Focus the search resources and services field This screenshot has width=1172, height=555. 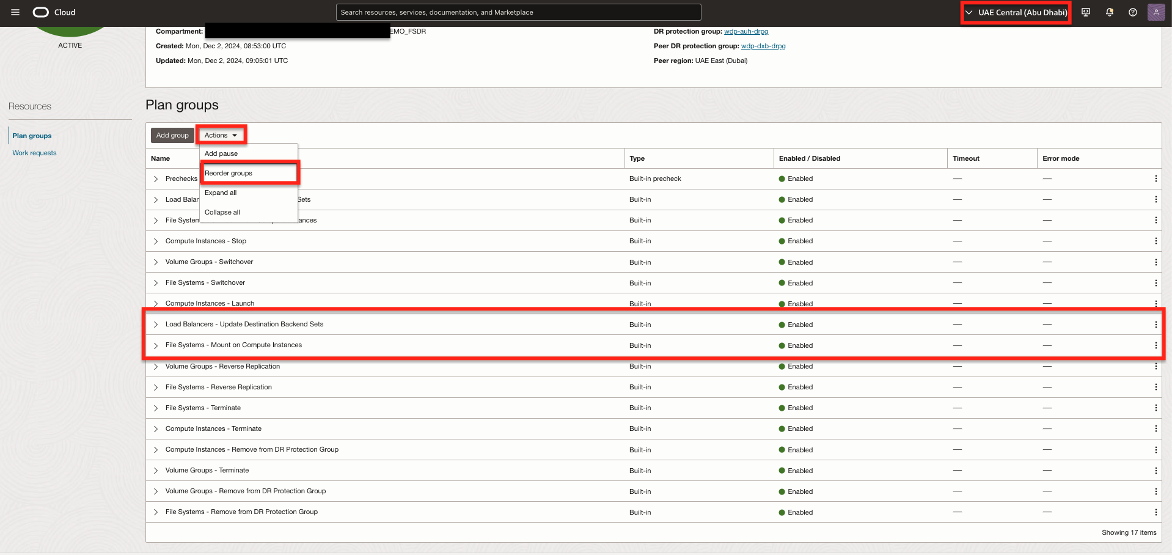(x=518, y=12)
